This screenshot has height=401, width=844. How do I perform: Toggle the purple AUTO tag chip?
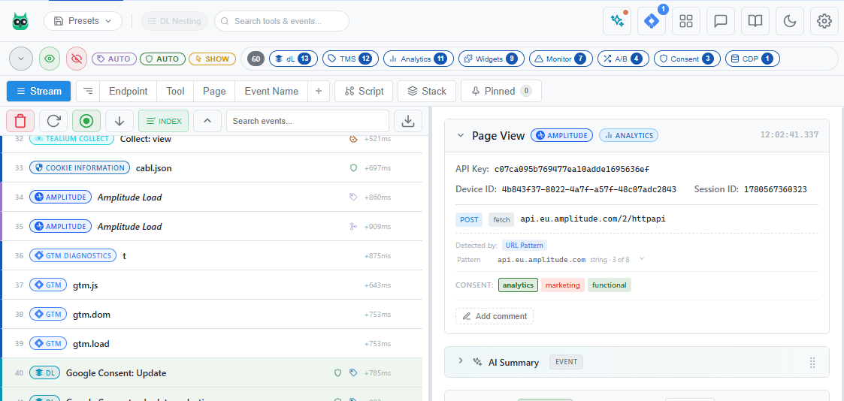113,59
